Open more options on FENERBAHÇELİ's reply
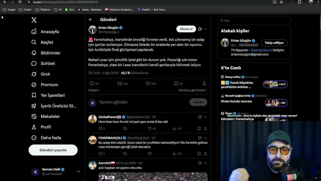This screenshot has height=181, width=321. click(x=205, y=138)
